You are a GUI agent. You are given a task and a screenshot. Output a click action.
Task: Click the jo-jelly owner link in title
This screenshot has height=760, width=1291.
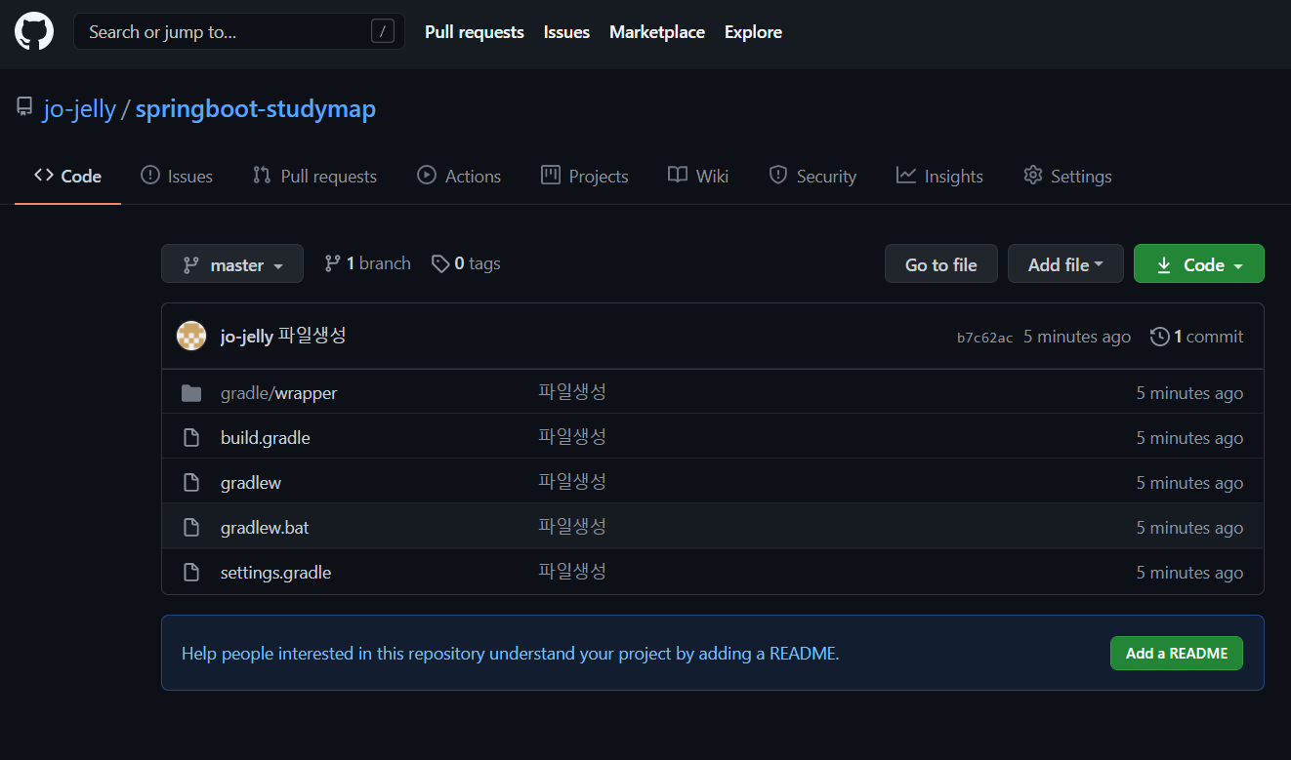[79, 108]
